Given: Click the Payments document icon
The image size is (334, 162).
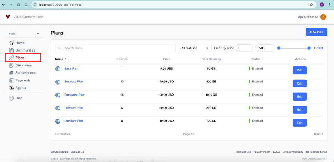Looking at the screenshot, I should pyautogui.click(x=11, y=80).
